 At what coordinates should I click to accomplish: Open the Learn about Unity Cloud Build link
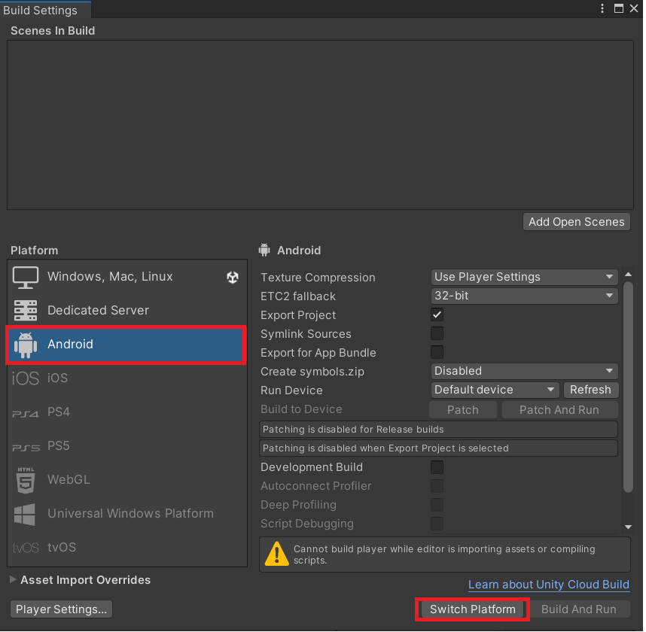pyautogui.click(x=549, y=585)
